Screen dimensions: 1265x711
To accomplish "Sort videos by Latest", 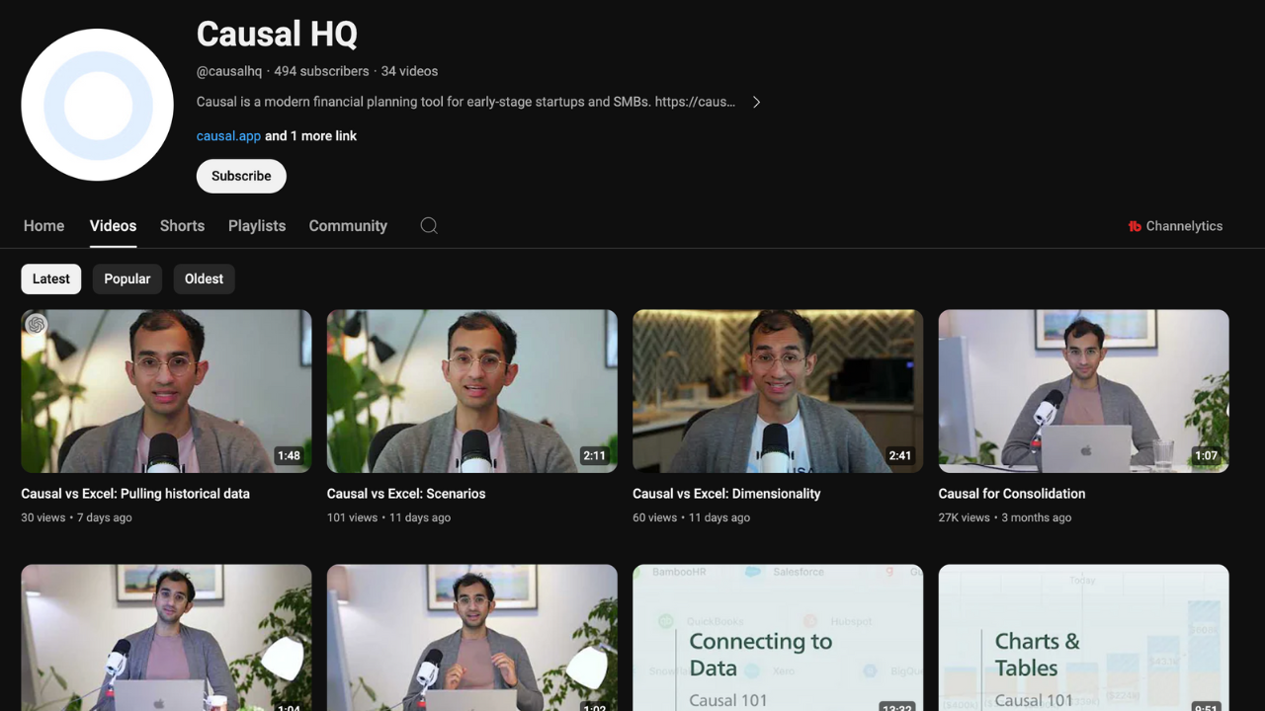I will pos(51,278).
